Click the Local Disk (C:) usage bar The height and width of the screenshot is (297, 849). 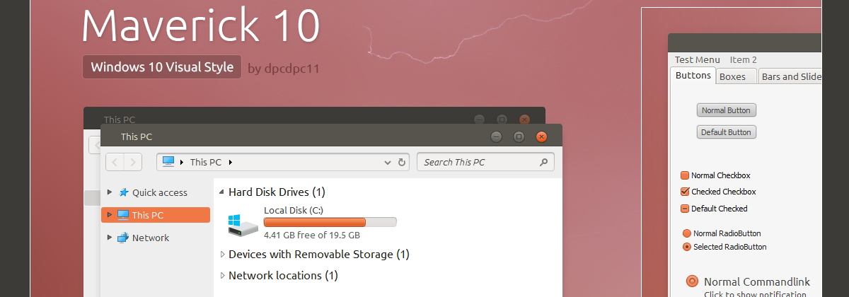point(330,222)
